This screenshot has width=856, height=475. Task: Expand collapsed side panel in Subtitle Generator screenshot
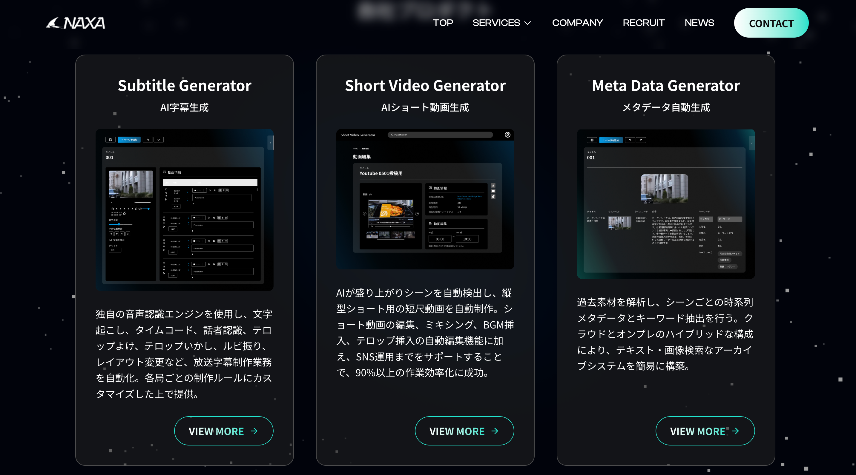click(x=271, y=143)
